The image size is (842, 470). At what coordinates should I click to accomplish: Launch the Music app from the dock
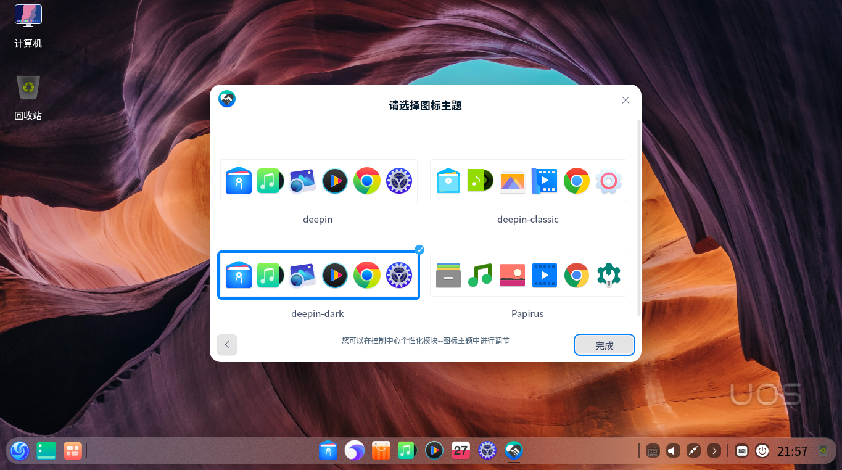tap(407, 451)
